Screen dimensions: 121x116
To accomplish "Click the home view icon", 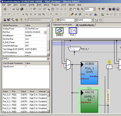I will pyautogui.click(x=70, y=9).
